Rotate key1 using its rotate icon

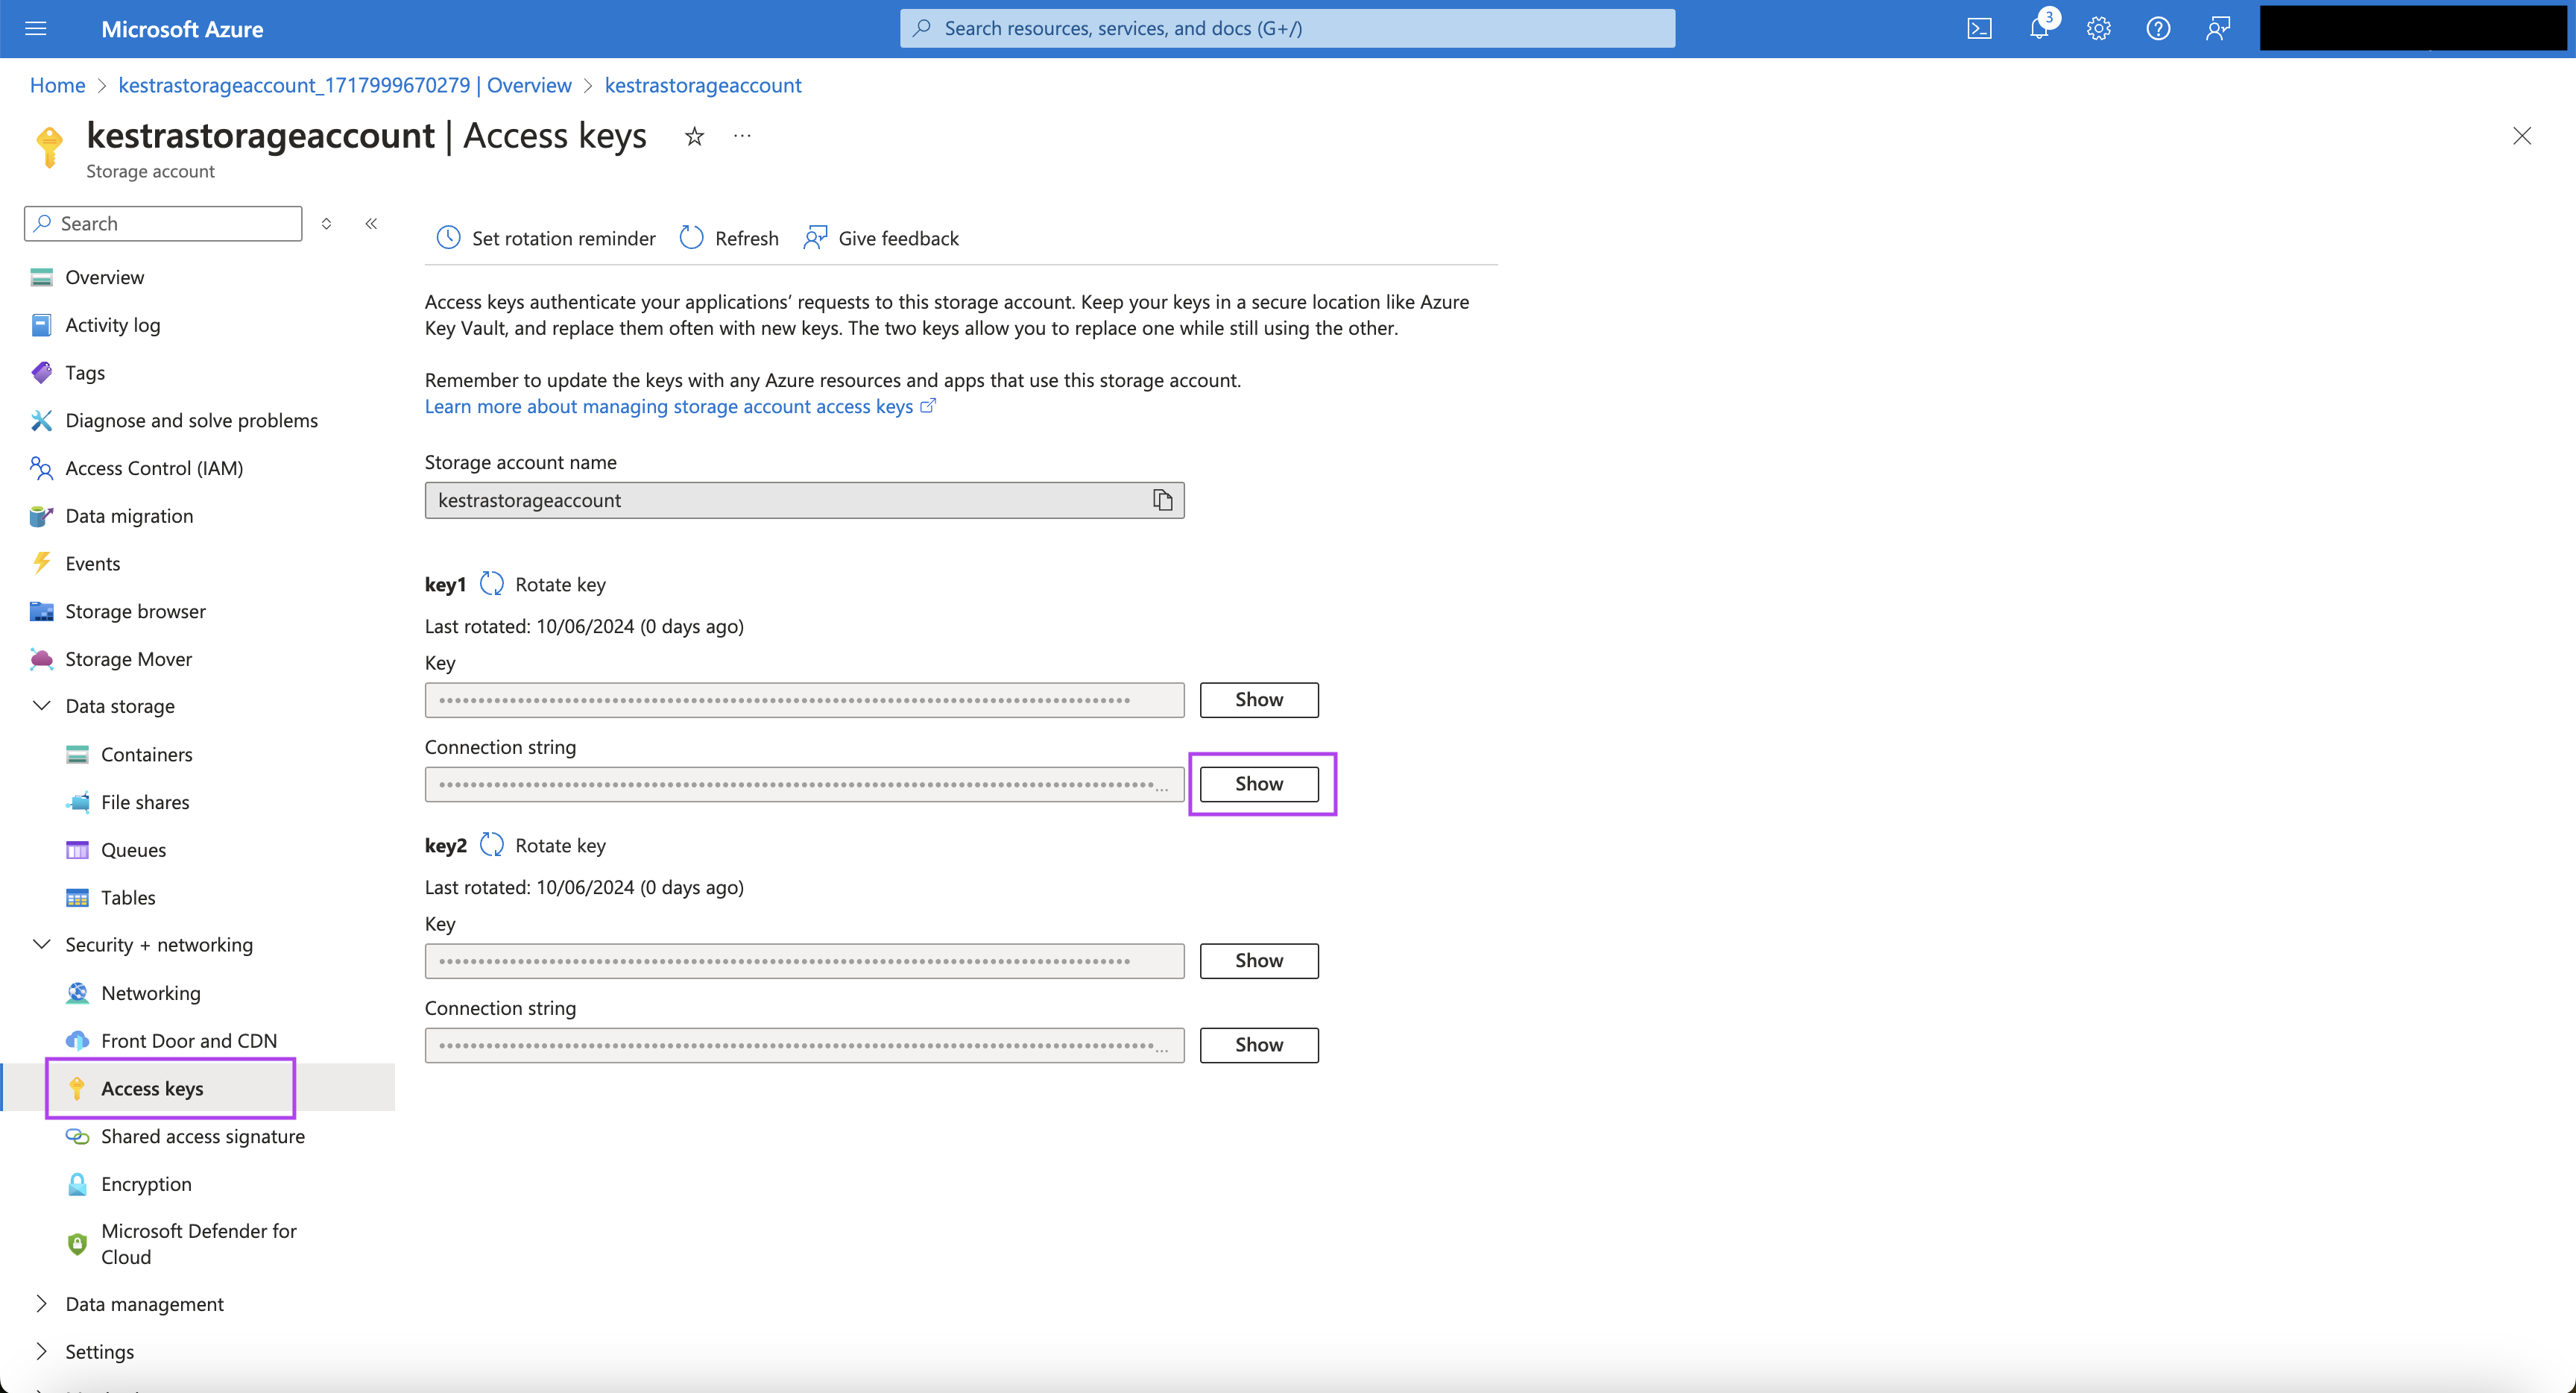click(x=491, y=583)
